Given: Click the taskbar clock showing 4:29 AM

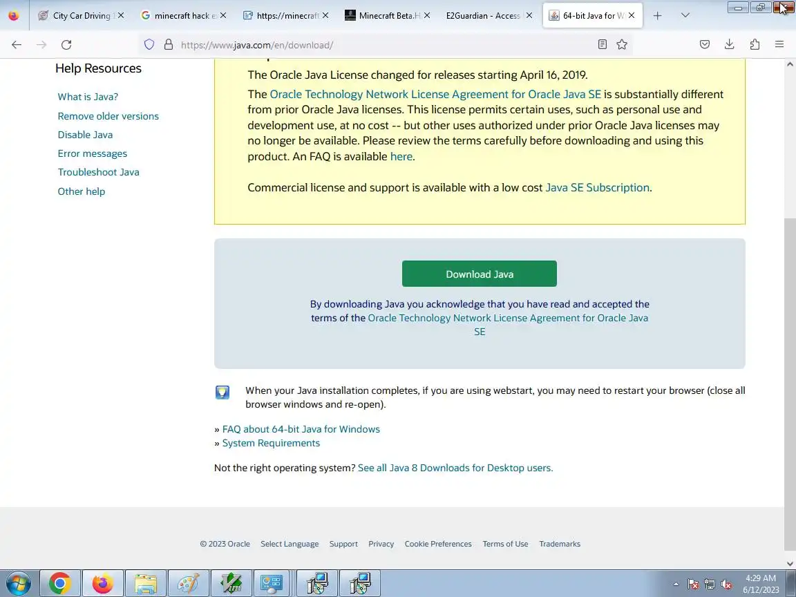Looking at the screenshot, I should 761,584.
